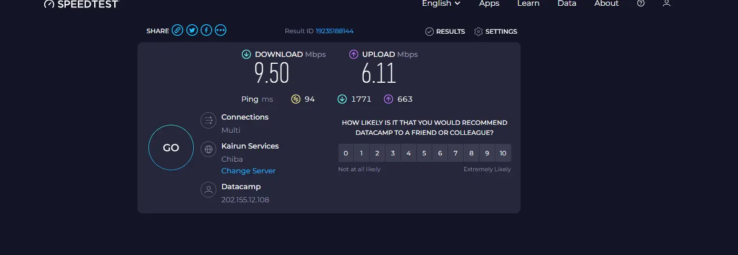The height and width of the screenshot is (255, 738).
Task: Click the Datacamp provider name
Action: point(241,187)
